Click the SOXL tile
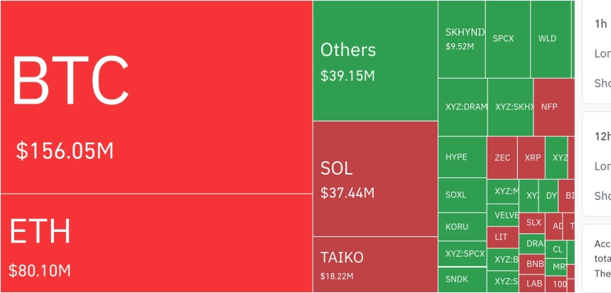This screenshot has width=611, height=293. click(x=463, y=195)
